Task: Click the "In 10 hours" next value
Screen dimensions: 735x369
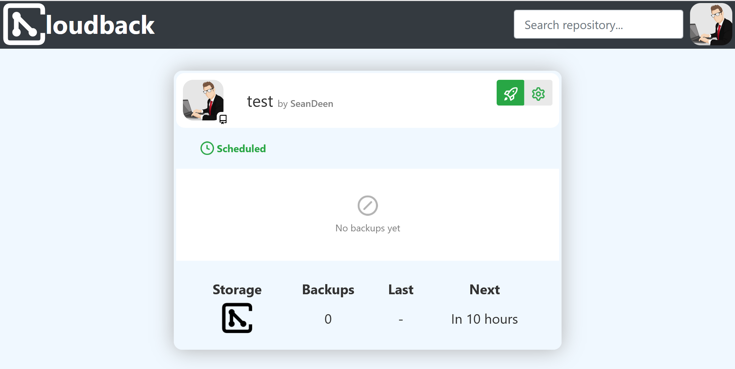Action: (484, 319)
